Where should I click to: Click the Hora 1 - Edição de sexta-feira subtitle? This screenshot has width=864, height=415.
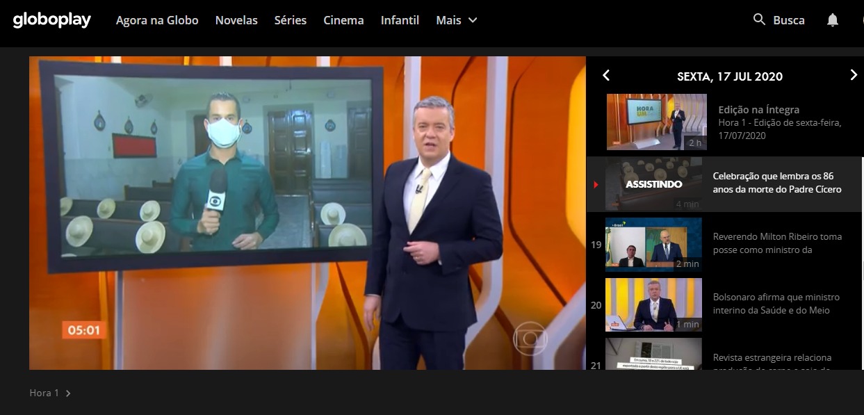pyautogui.click(x=780, y=129)
